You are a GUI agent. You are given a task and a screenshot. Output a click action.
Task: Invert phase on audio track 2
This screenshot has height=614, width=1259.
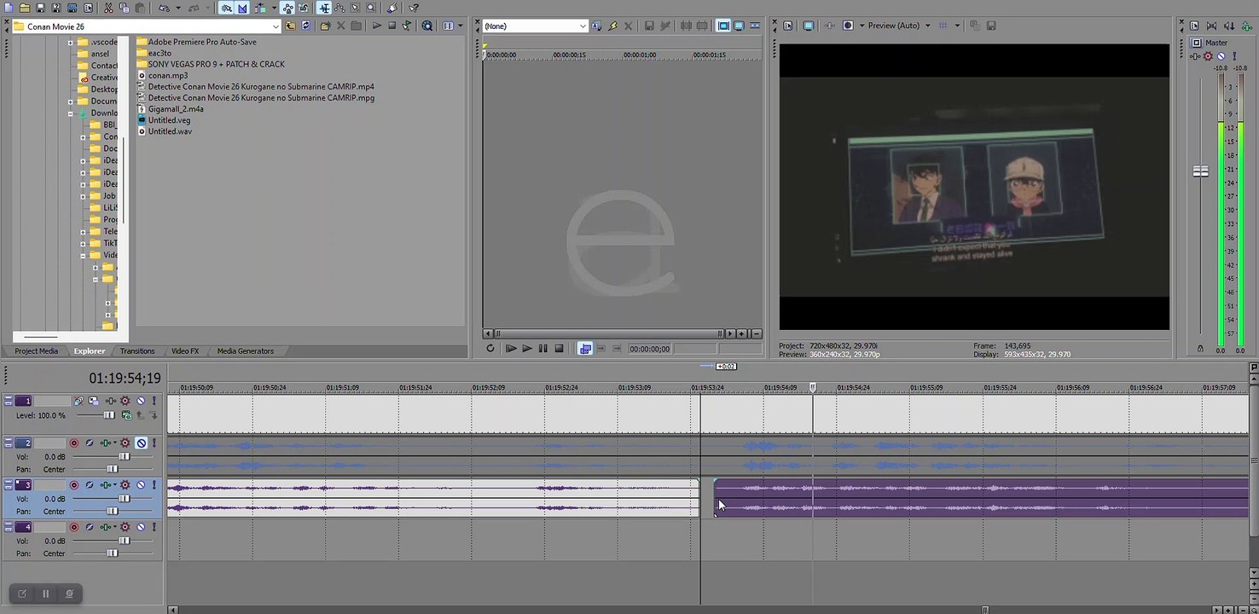[x=90, y=443]
